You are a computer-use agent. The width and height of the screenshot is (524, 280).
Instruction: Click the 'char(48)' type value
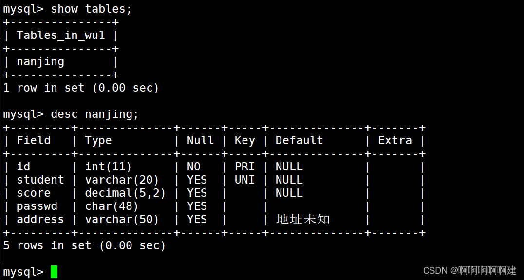112,206
